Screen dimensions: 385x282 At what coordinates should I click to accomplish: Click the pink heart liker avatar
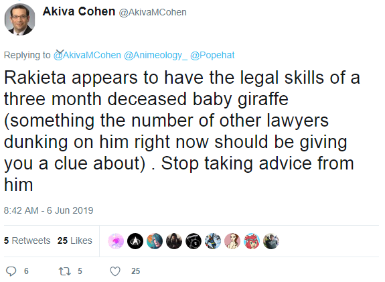116,241
